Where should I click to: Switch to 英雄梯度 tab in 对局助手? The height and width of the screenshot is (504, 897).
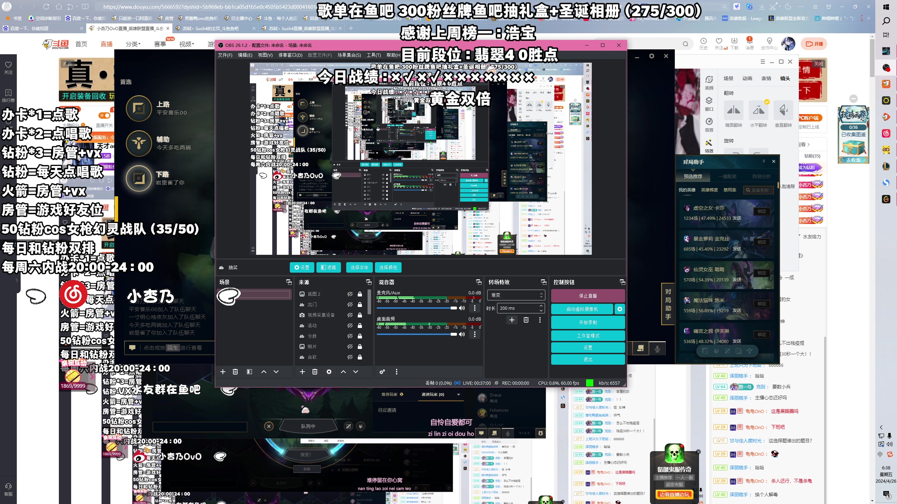tap(709, 190)
